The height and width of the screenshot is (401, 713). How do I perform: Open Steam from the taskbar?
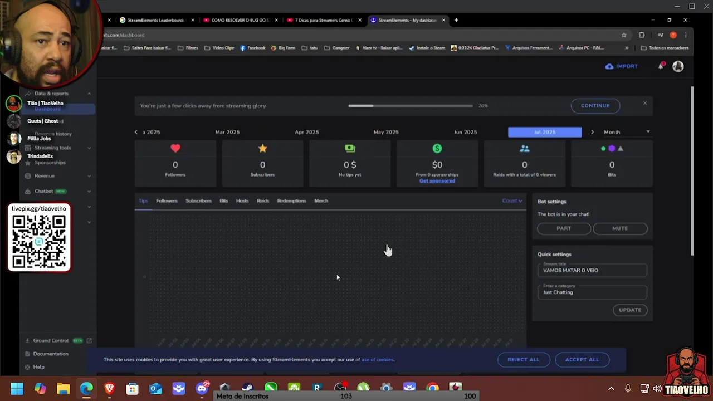pyautogui.click(x=248, y=389)
